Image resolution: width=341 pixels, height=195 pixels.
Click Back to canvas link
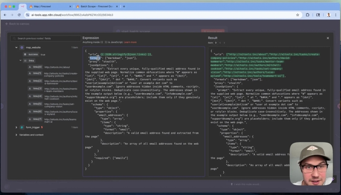17,24
